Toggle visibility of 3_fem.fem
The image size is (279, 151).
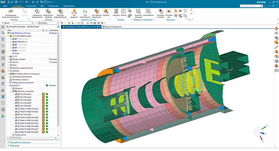click(13, 48)
